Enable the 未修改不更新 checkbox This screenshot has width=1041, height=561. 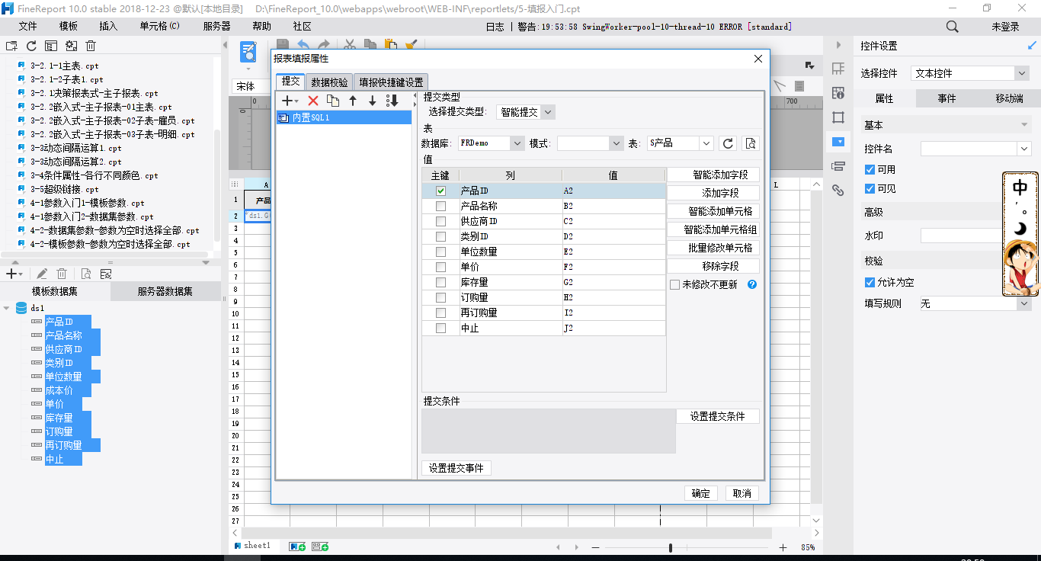coord(674,284)
